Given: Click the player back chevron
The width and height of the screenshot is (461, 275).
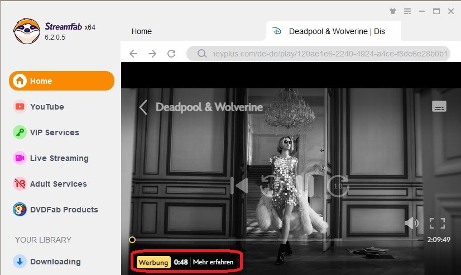Looking at the screenshot, I should point(143,107).
